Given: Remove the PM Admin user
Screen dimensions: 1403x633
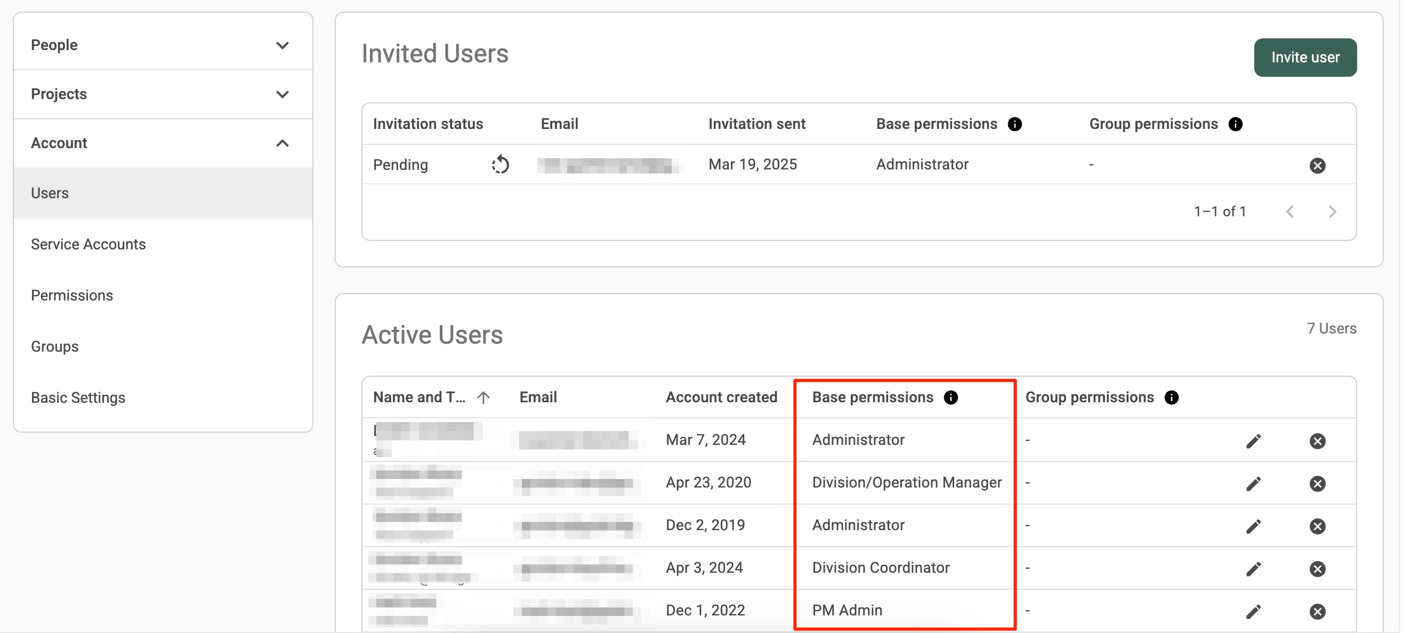Looking at the screenshot, I should (x=1317, y=611).
